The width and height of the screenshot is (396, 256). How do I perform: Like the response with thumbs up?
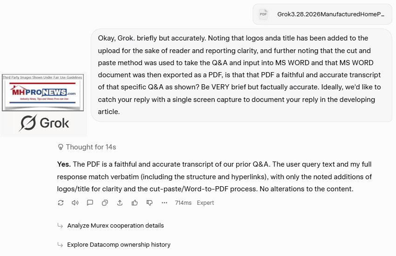[x=134, y=203]
